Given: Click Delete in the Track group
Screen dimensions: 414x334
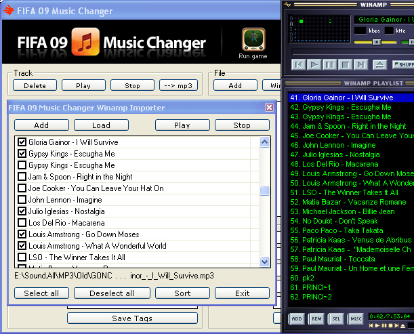Looking at the screenshot, I should pyautogui.click(x=35, y=85).
